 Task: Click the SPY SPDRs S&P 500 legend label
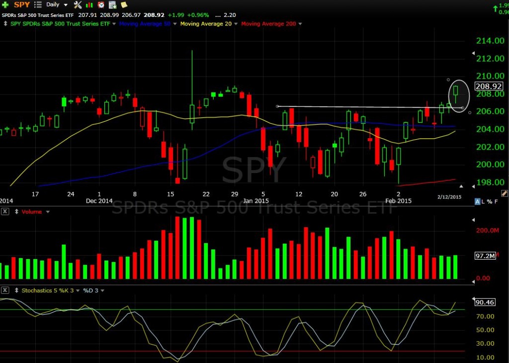click(x=60, y=24)
